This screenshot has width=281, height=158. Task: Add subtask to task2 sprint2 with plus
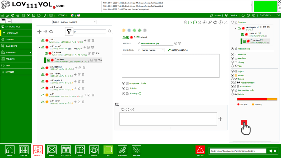(x=76, y=68)
